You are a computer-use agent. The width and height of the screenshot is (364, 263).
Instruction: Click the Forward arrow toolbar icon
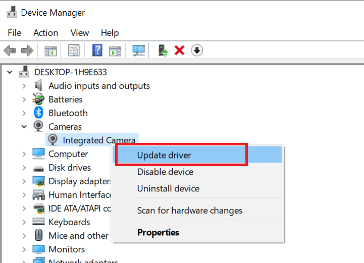click(x=27, y=50)
